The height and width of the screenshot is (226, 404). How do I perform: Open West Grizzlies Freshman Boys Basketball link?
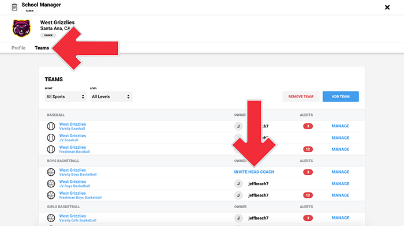pyautogui.click(x=80, y=195)
